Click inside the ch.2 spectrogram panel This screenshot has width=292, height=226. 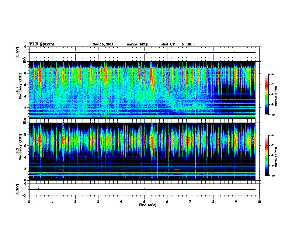pos(142,151)
